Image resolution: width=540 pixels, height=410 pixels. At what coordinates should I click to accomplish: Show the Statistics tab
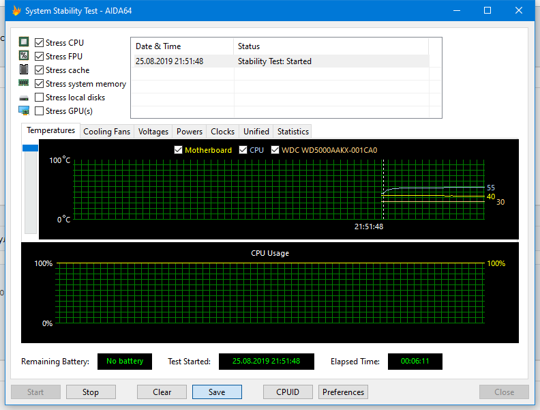pyautogui.click(x=293, y=132)
